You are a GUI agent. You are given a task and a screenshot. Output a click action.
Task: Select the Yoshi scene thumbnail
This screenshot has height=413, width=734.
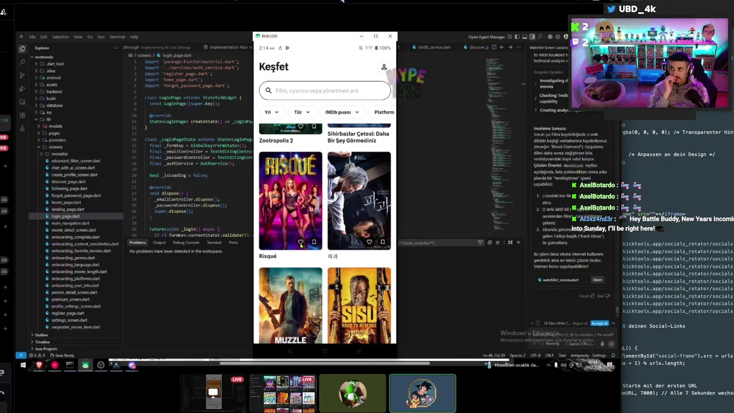point(353,393)
